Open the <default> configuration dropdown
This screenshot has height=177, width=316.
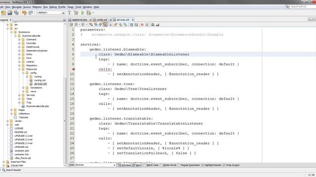(x=63, y=13)
